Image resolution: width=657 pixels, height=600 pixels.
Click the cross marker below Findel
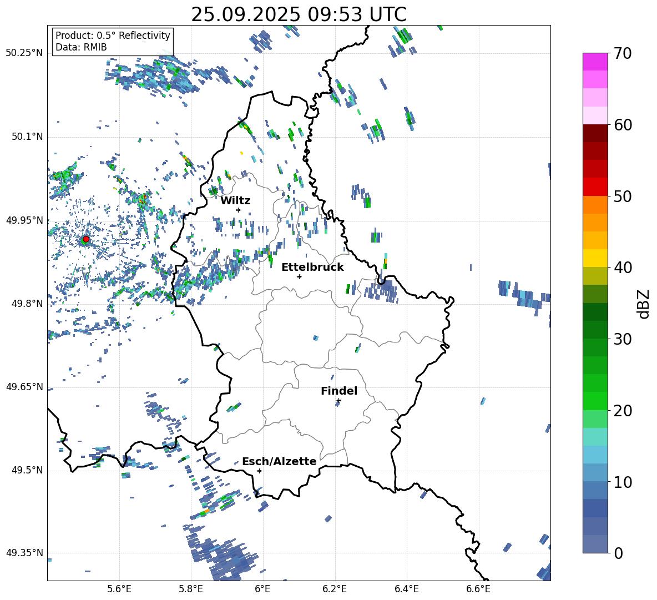[338, 401]
